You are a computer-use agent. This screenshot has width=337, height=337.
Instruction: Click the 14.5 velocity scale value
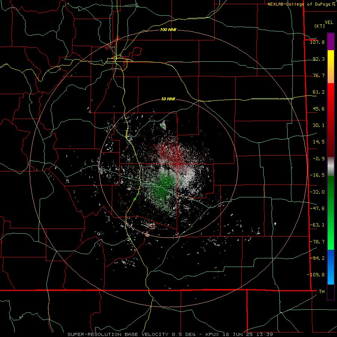coord(319,142)
